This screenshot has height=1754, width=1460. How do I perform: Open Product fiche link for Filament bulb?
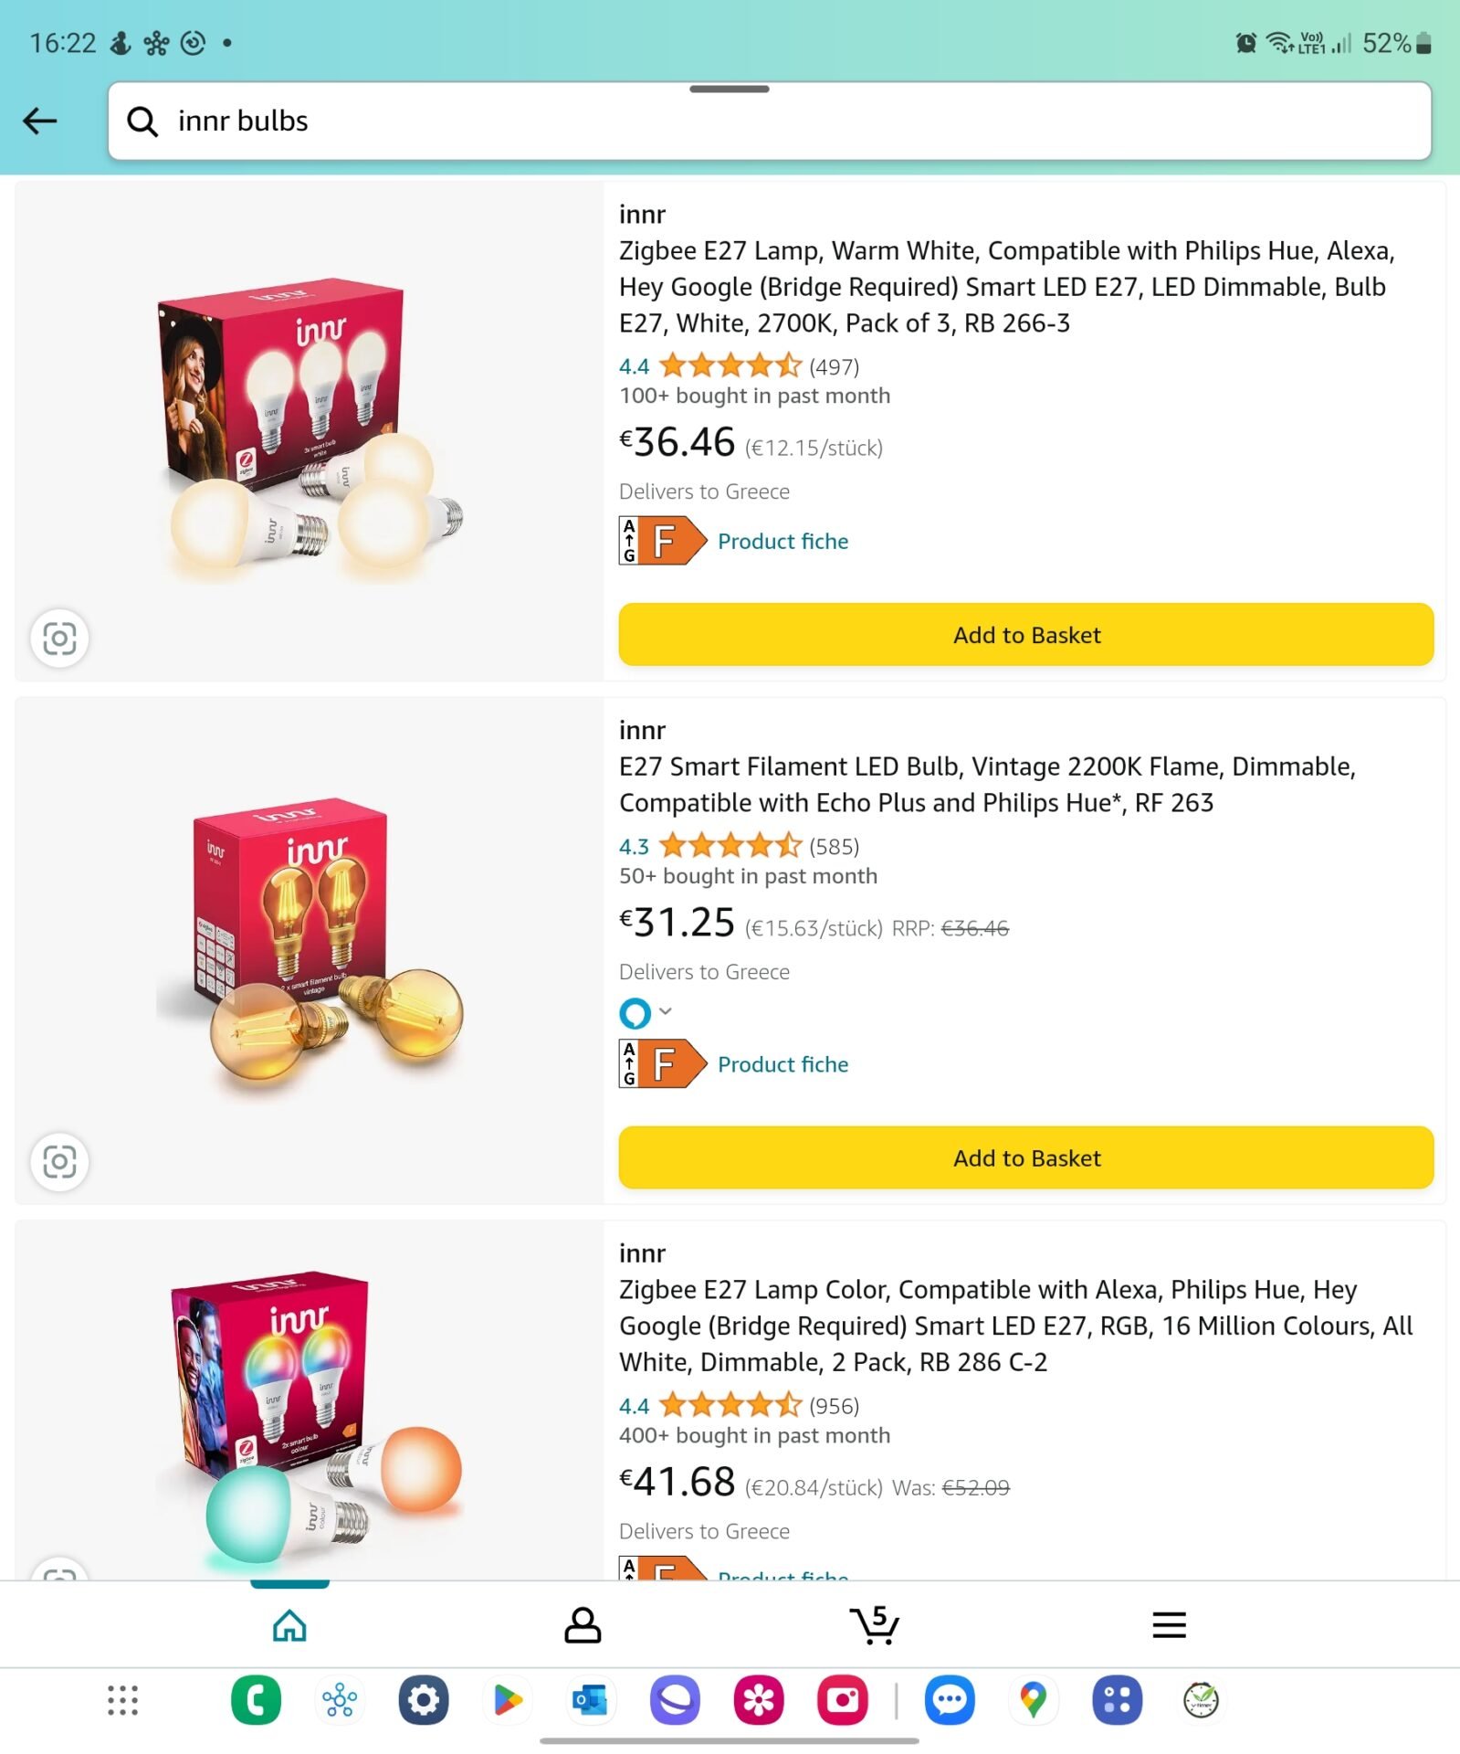pos(783,1064)
